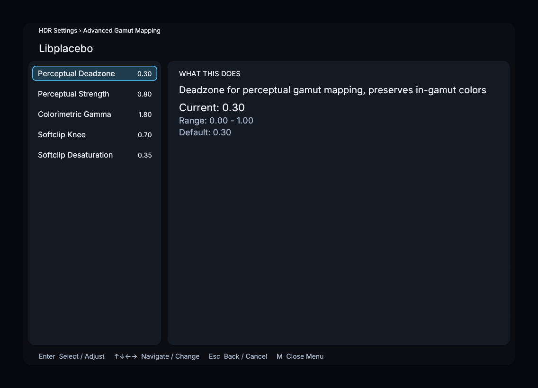The width and height of the screenshot is (538, 388).
Task: Click the Esc Back / Cancel hint
Action: point(238,356)
